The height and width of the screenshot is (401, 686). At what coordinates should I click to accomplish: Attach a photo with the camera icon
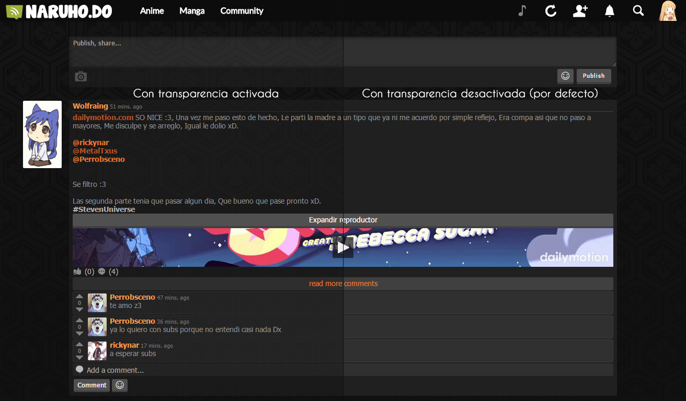coord(81,77)
